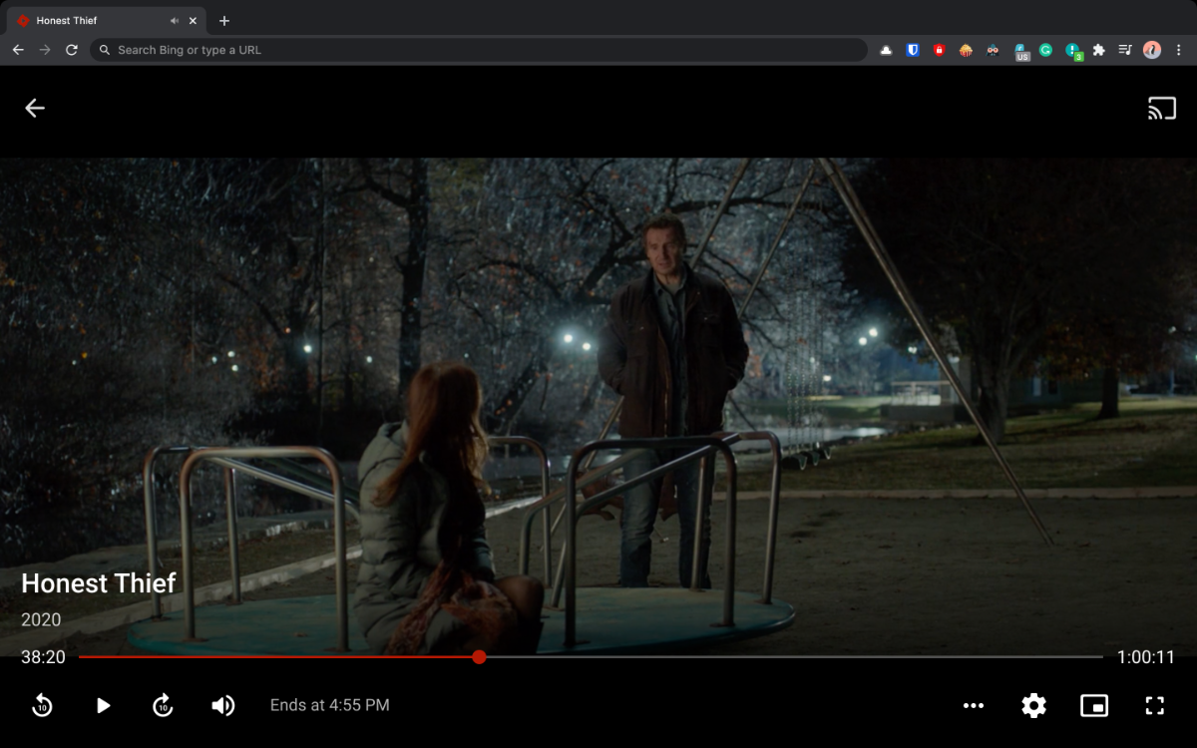
Task: Open the white cloud extension icon
Action: coord(886,50)
